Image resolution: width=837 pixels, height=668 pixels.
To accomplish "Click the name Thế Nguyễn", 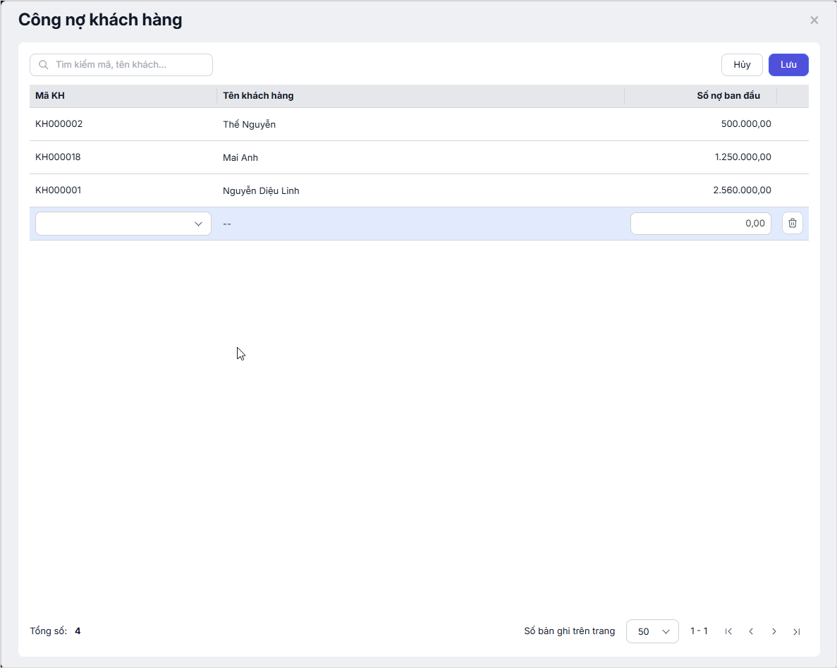I will click(250, 124).
